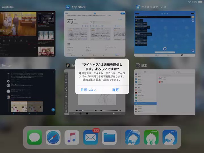The image size is (204, 153).
Task: Tap the 設定 gear icon above its card
Action: 138,65
